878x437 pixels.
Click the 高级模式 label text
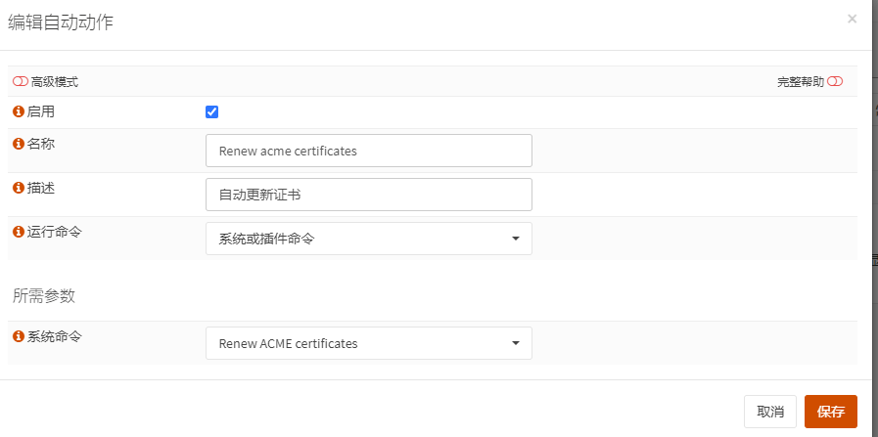click(x=54, y=82)
